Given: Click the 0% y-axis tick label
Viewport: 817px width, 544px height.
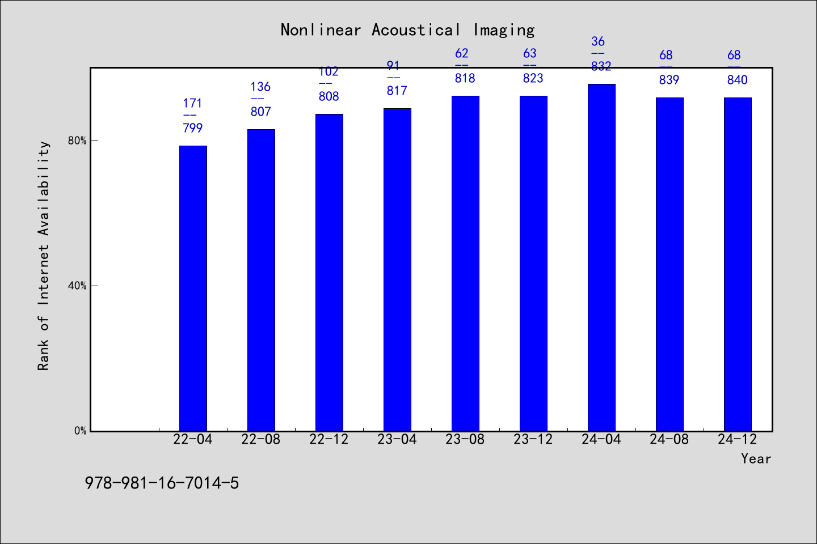Looking at the screenshot, I should [81, 431].
